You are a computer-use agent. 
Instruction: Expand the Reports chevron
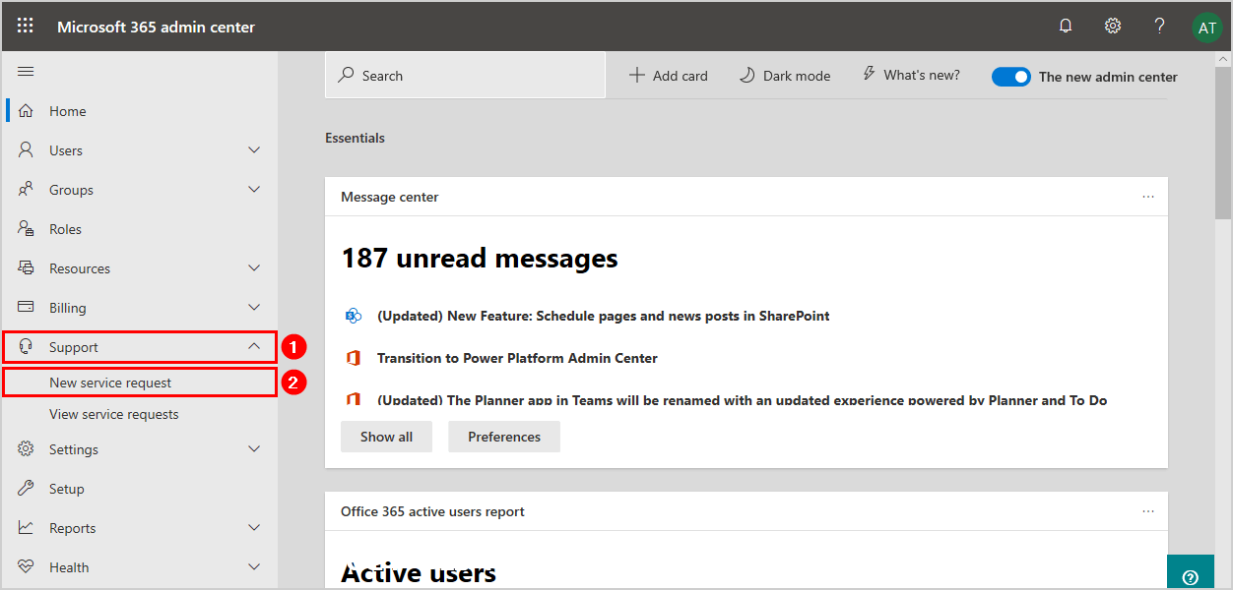click(254, 528)
